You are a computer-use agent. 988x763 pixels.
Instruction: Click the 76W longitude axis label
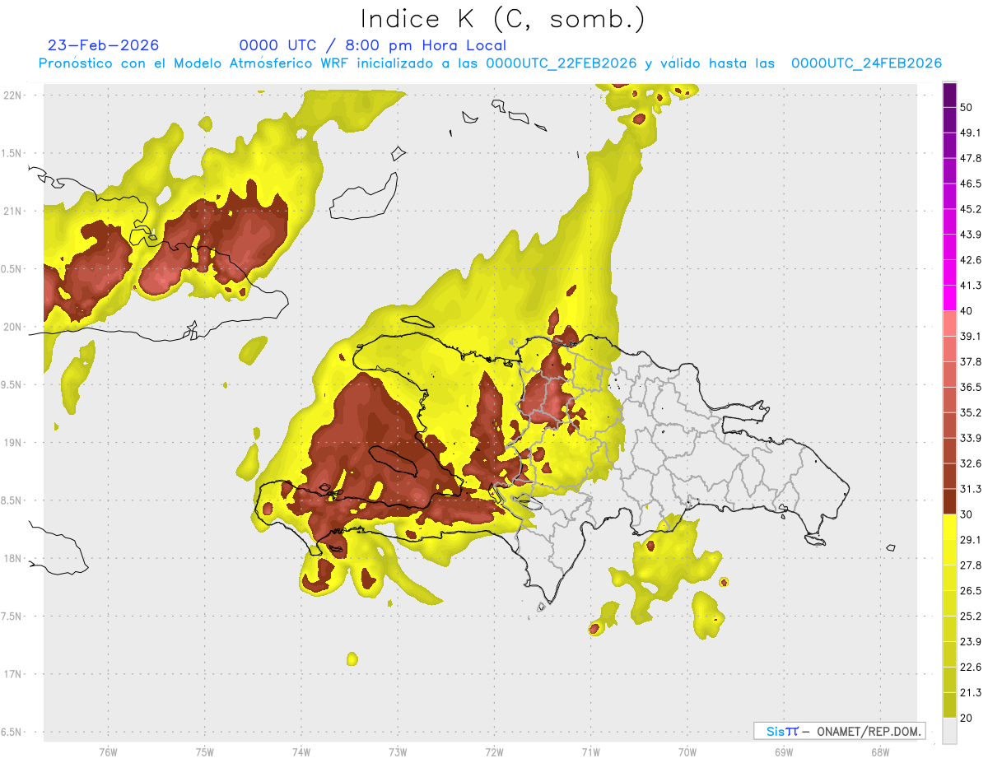(x=108, y=752)
